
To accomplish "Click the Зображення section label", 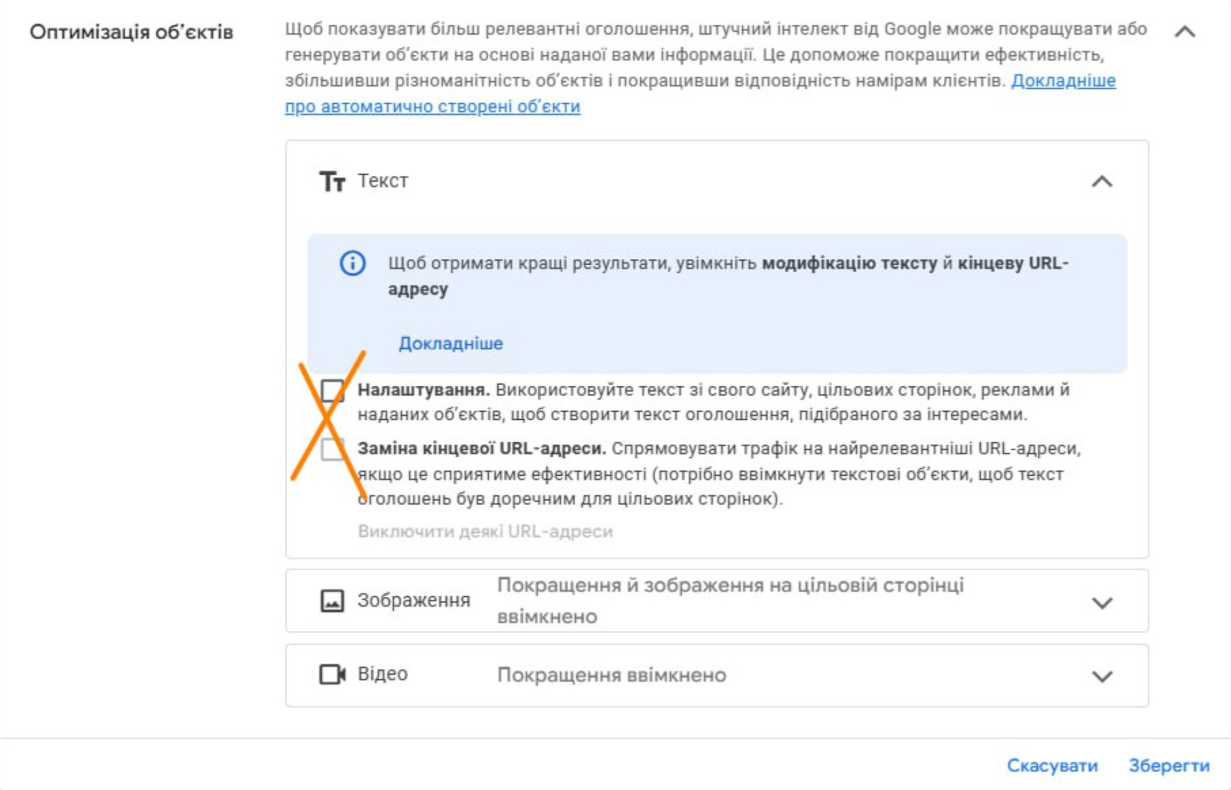I will pos(414,601).
